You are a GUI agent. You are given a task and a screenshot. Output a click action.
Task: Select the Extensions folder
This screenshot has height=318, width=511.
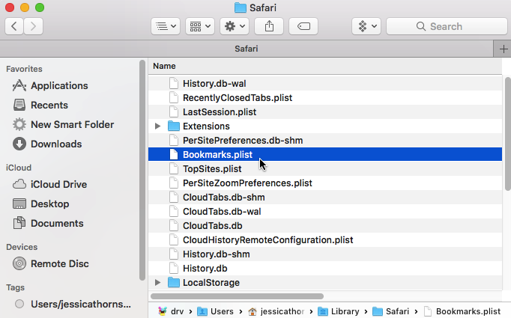coord(325,126)
